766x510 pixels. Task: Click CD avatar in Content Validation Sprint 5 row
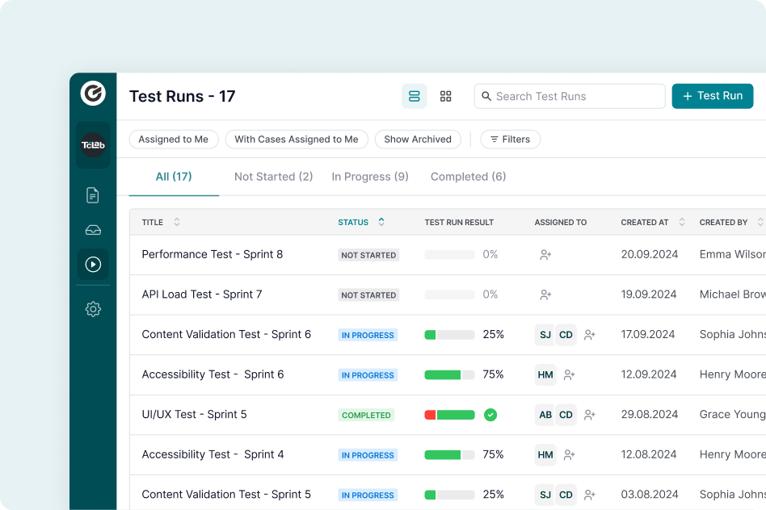click(x=566, y=495)
